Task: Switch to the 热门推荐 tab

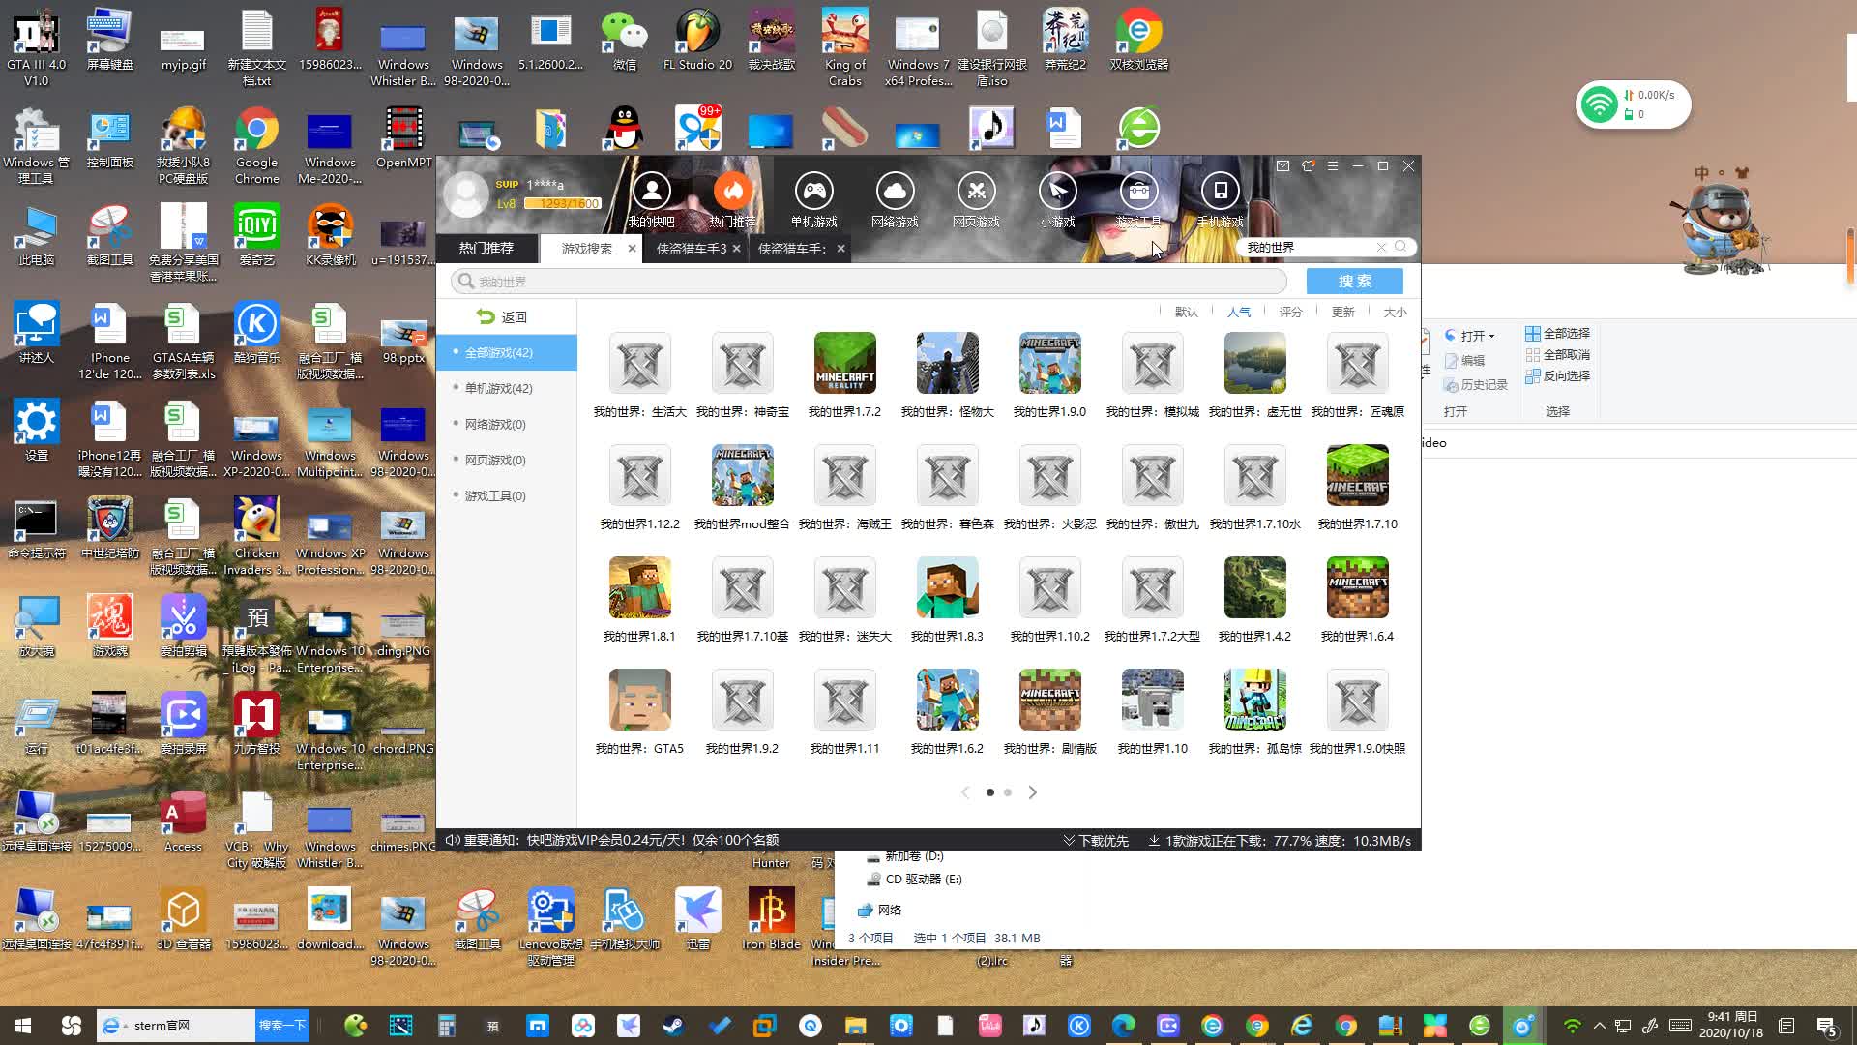Action: (486, 248)
